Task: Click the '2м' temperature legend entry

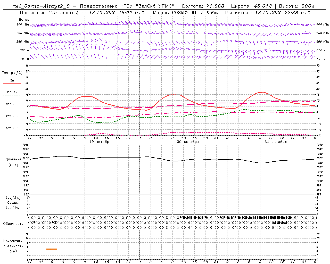Action: click(12, 81)
